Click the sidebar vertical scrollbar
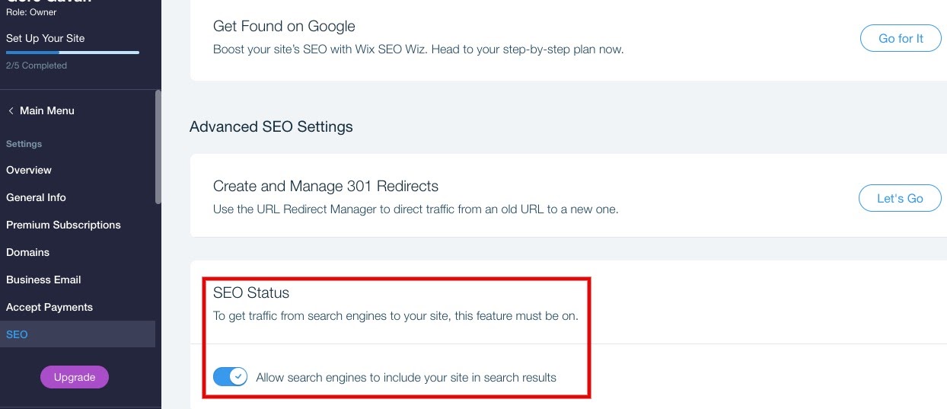The width and height of the screenshot is (947, 409). coord(158,146)
